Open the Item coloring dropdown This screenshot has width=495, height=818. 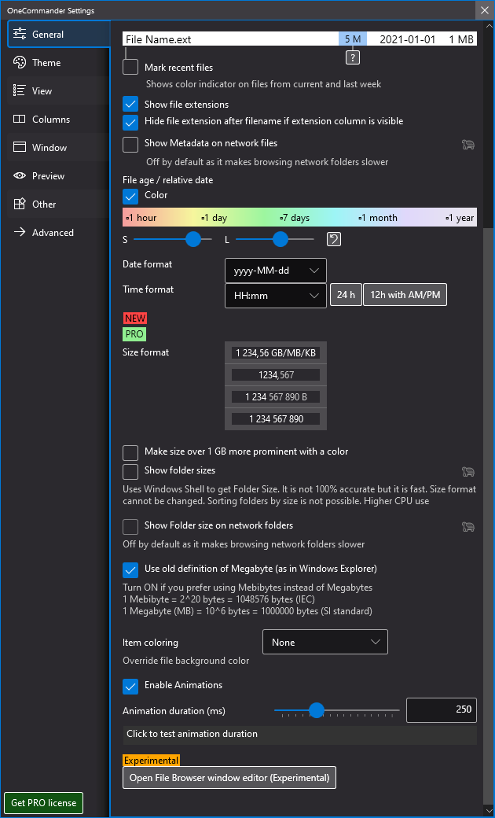point(324,643)
